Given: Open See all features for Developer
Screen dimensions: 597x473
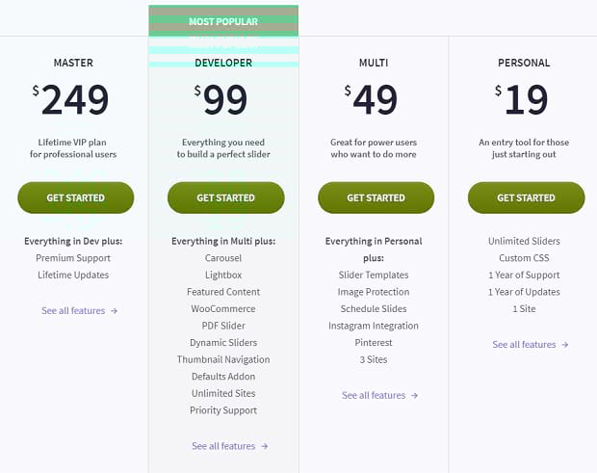Looking at the screenshot, I should point(223,446).
